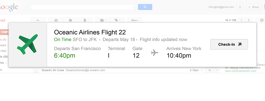Star the Oceanic Air Lines email
The width and height of the screenshot is (265, 101).
click(202, 70)
